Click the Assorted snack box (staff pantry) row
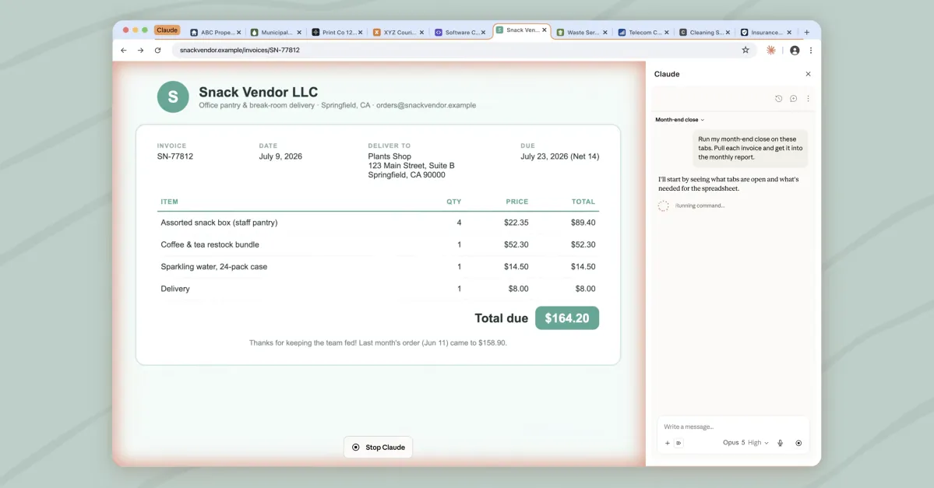This screenshot has width=934, height=488. tap(379, 223)
